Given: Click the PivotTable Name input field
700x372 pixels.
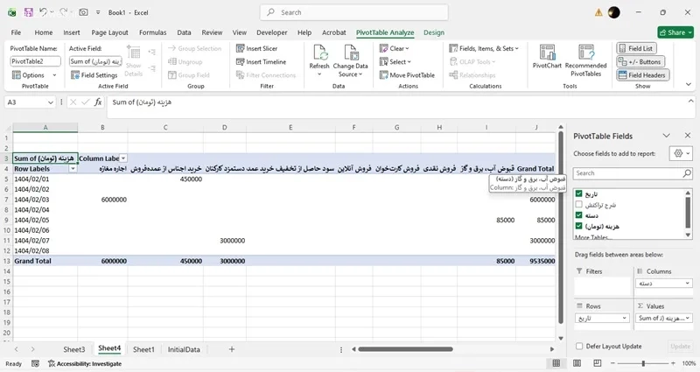Looking at the screenshot, I should click(35, 61).
